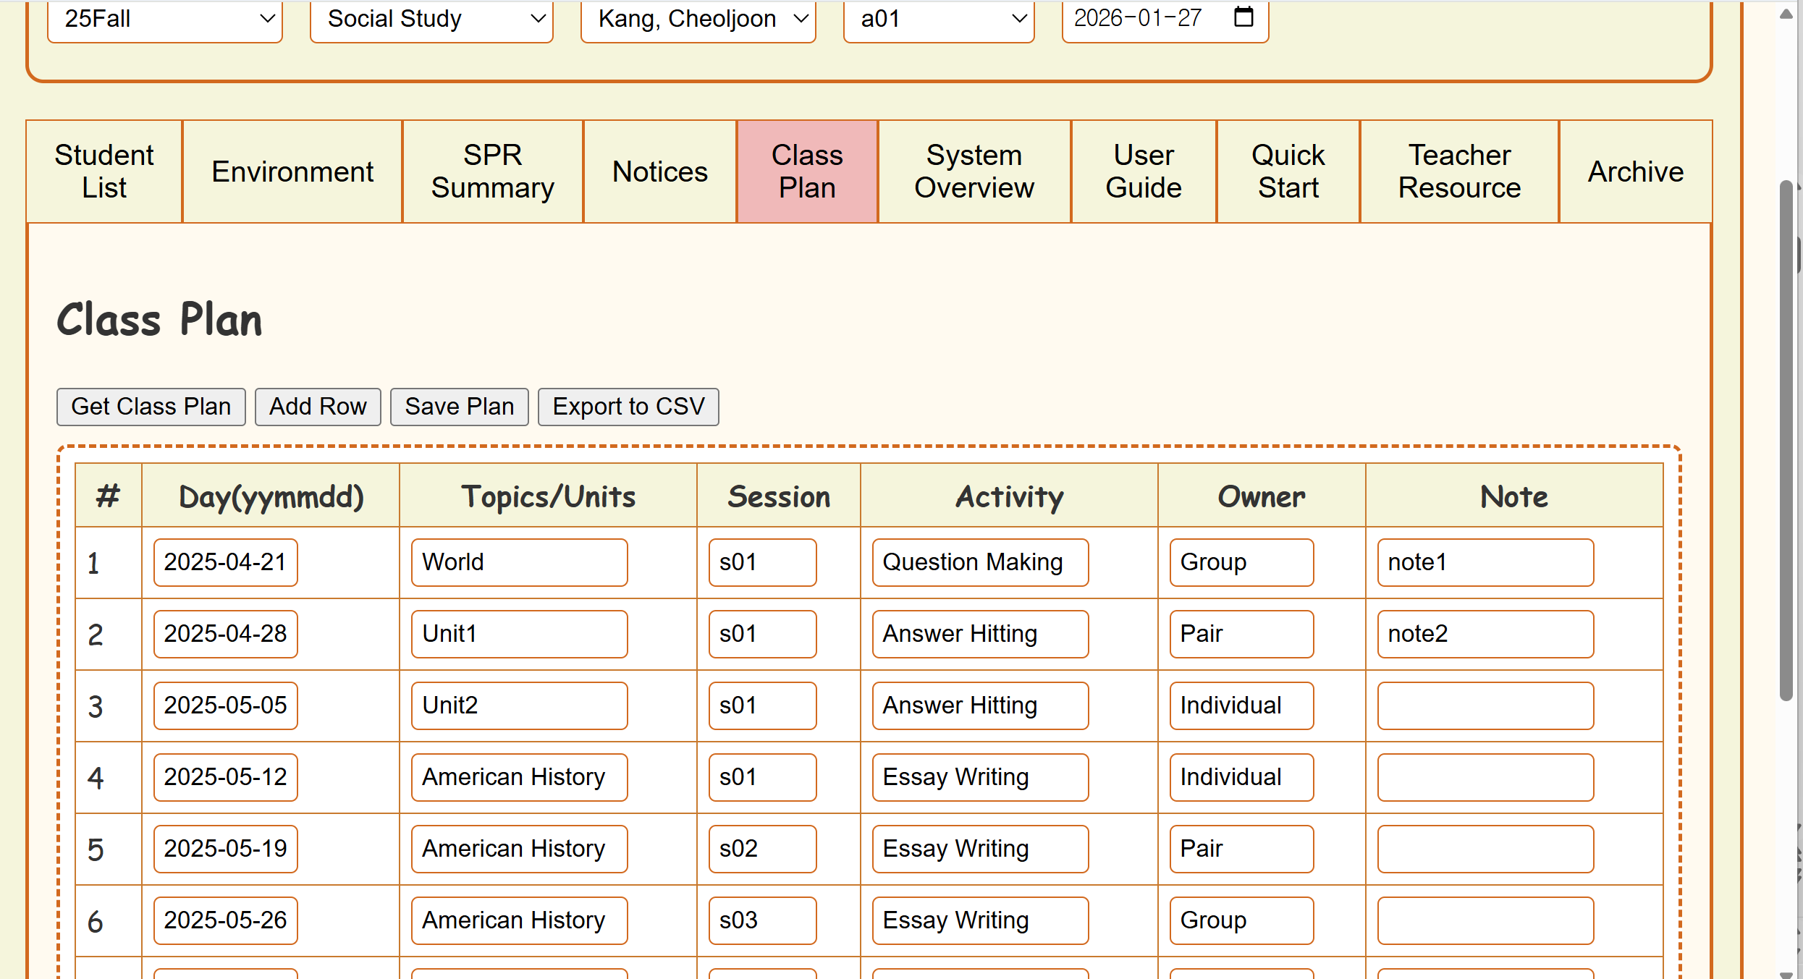Click Save Plan button

pyautogui.click(x=459, y=407)
